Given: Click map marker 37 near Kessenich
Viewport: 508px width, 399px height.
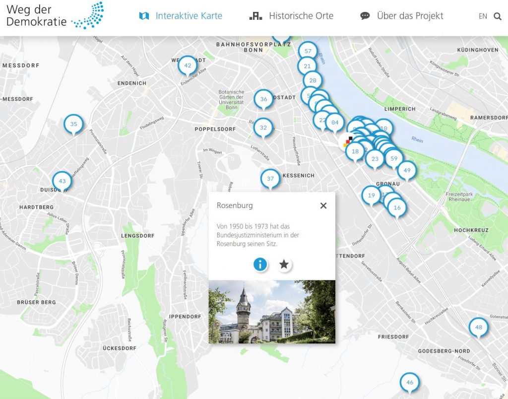Looking at the screenshot, I should coord(270,179).
